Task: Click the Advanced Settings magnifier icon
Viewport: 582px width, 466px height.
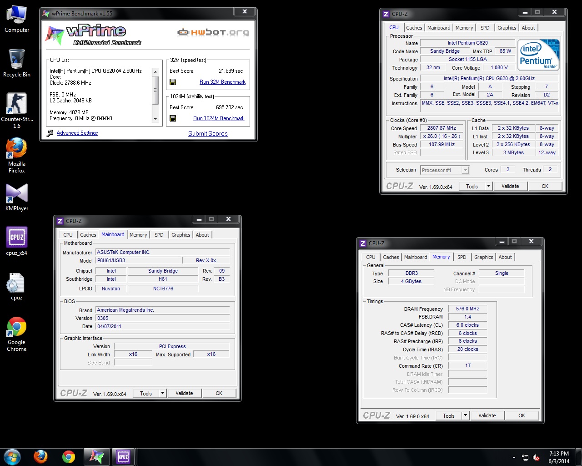Action: [x=50, y=133]
